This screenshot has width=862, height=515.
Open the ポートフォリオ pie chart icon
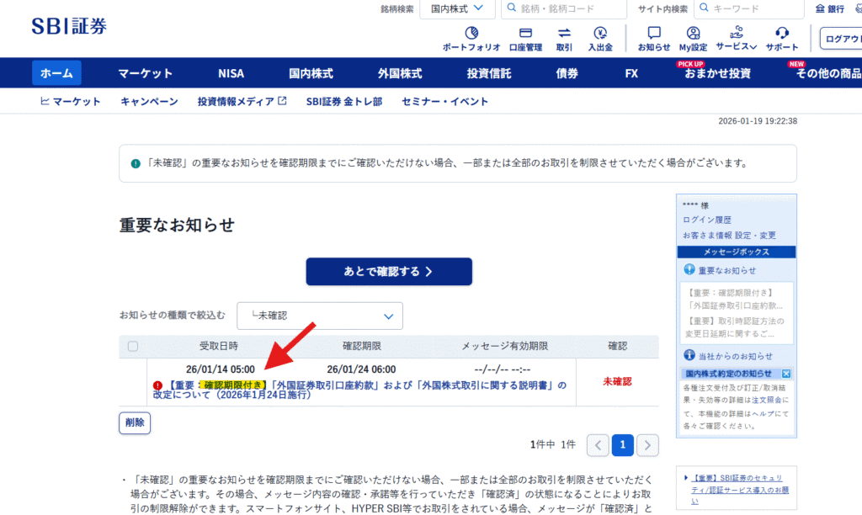click(471, 34)
